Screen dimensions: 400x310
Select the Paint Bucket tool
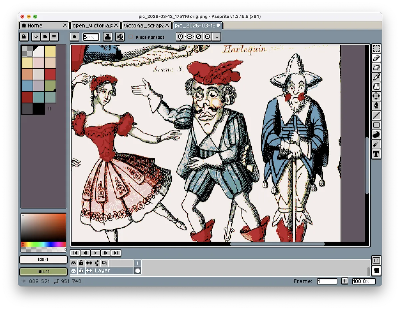(x=376, y=106)
